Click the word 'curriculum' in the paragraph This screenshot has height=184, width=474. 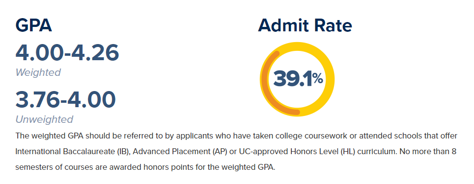pos(377,152)
